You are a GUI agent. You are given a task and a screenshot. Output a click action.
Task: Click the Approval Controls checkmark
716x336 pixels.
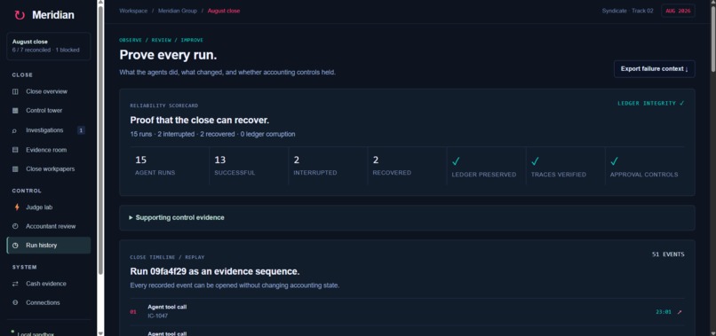[615, 161]
